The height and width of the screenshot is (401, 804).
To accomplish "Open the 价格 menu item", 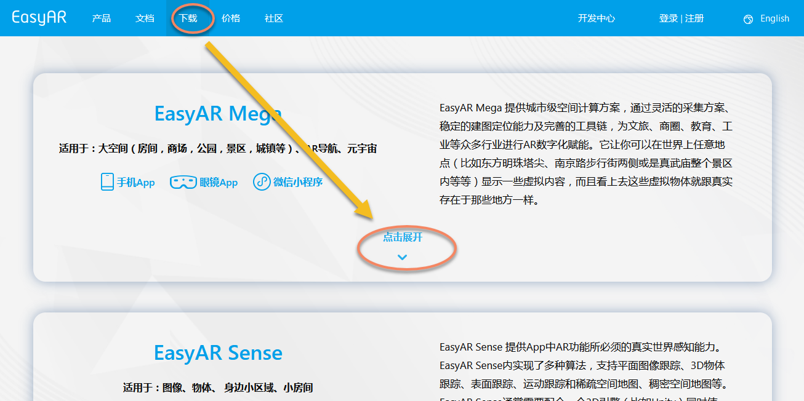I will click(x=231, y=18).
